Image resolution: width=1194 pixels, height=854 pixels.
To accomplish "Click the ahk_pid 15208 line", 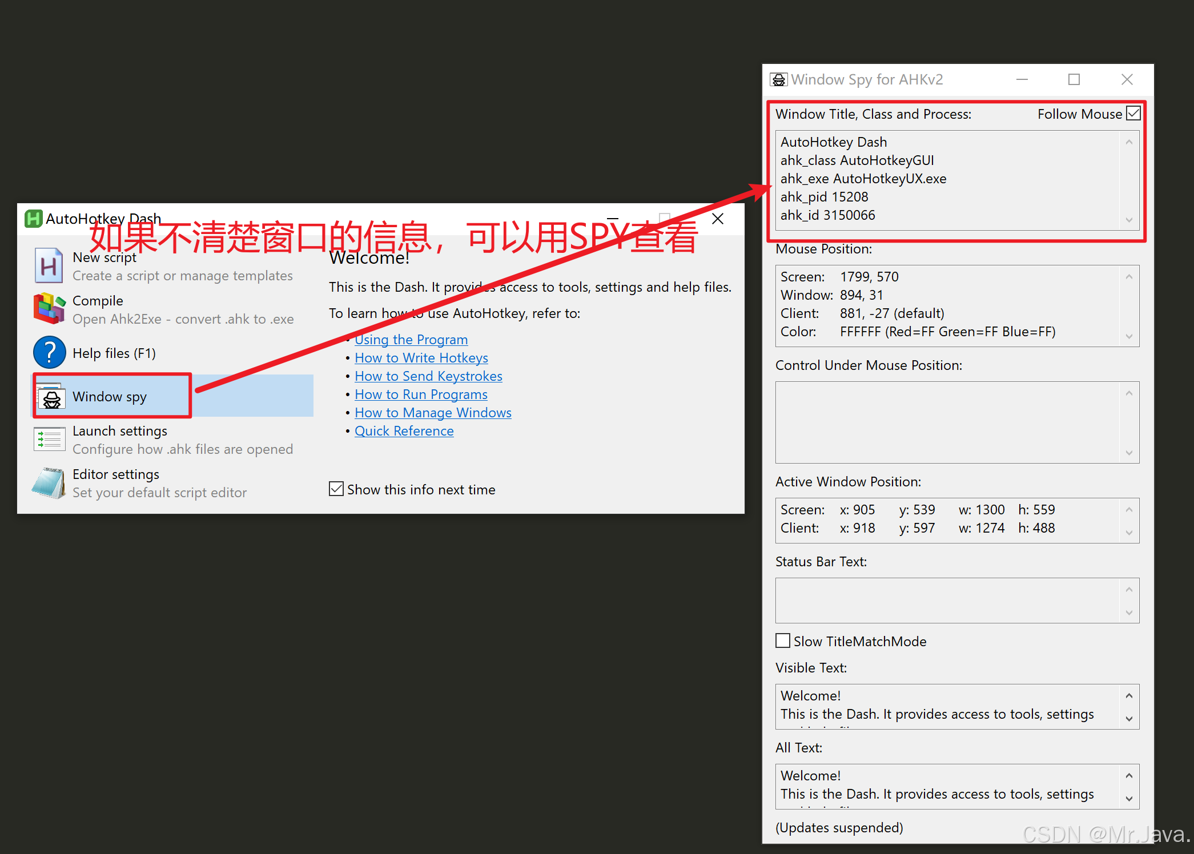I will coord(824,197).
